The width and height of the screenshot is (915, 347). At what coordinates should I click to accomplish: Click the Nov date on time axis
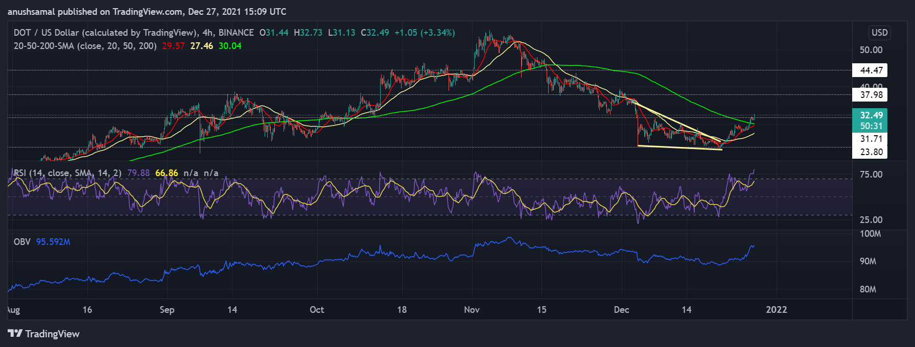point(472,310)
